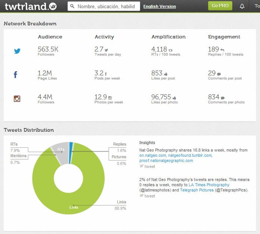The image size is (260, 234).
Task: Open natgeofound.tumblr.com link
Action: point(190,156)
